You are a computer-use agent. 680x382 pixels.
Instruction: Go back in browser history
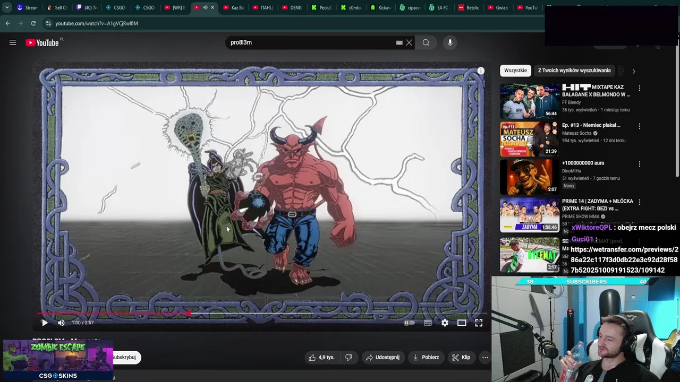[x=7, y=23]
